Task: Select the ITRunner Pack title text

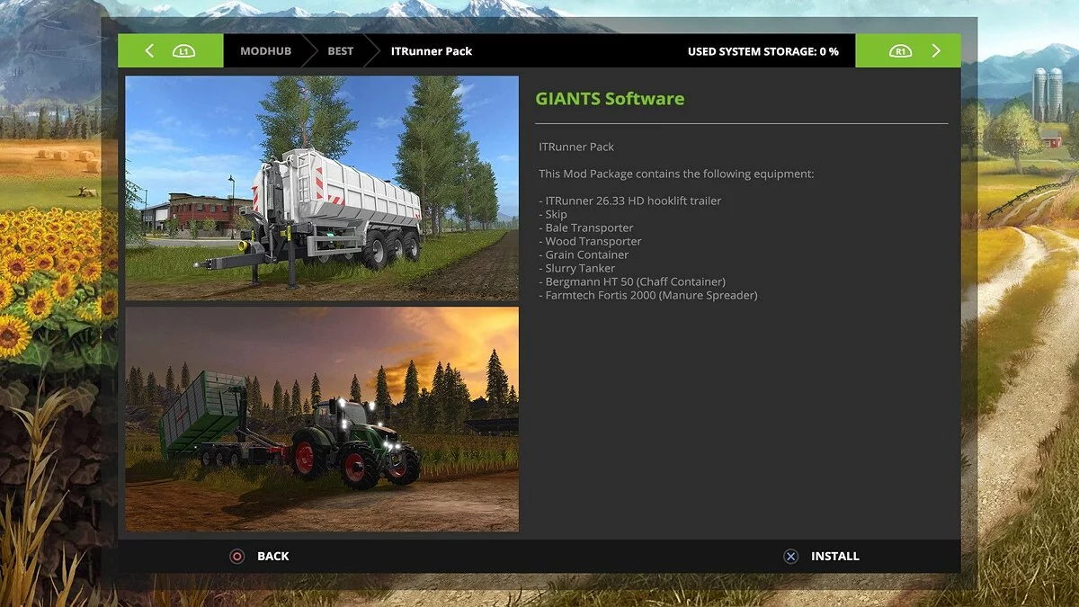Action: (x=576, y=146)
